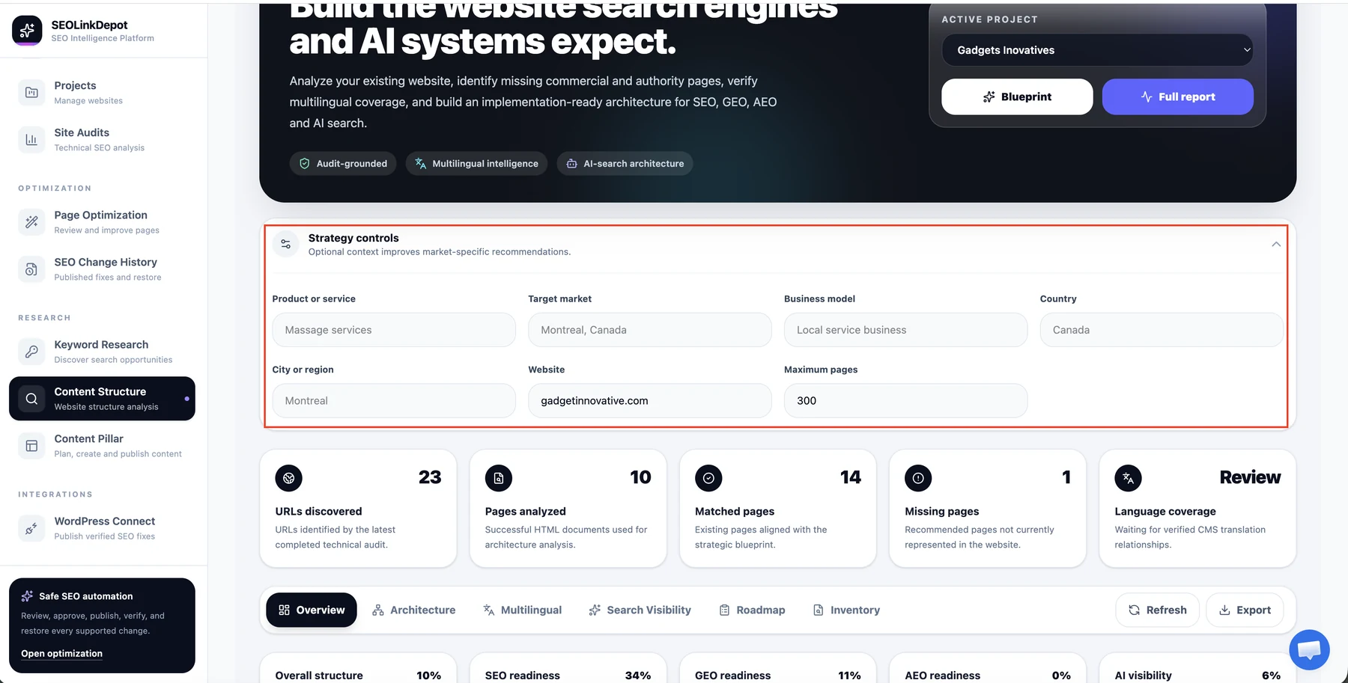Open Content Pillar in the sidebar

point(103,446)
